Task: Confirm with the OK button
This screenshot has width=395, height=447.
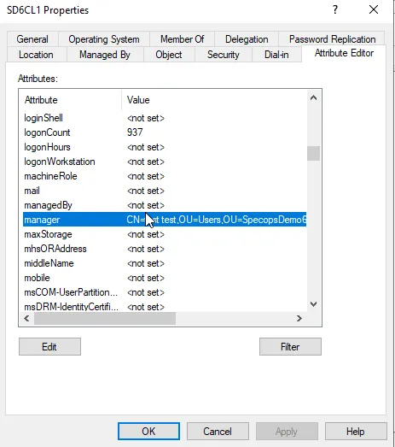Action: click(x=148, y=432)
